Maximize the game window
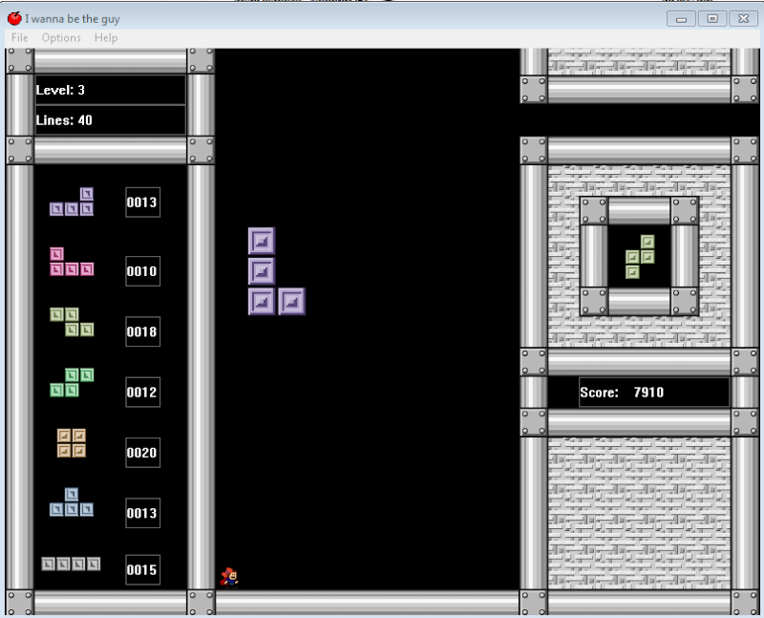The image size is (764, 618). tap(712, 18)
